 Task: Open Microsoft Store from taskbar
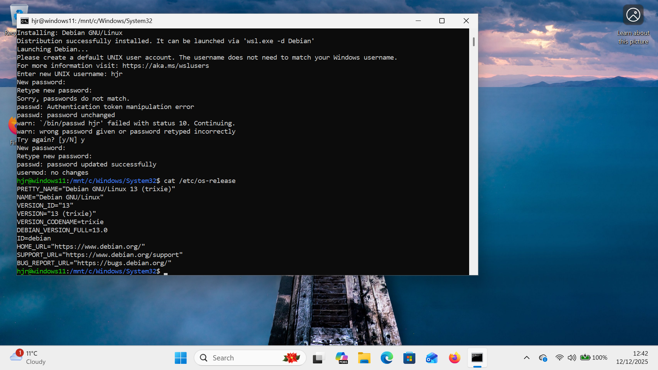point(409,358)
